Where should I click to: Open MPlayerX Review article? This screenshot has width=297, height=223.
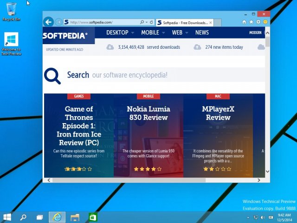click(x=218, y=113)
